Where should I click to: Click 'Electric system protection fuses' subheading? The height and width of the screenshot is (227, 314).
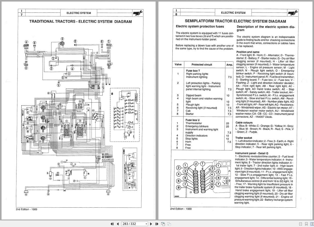click(x=200, y=26)
